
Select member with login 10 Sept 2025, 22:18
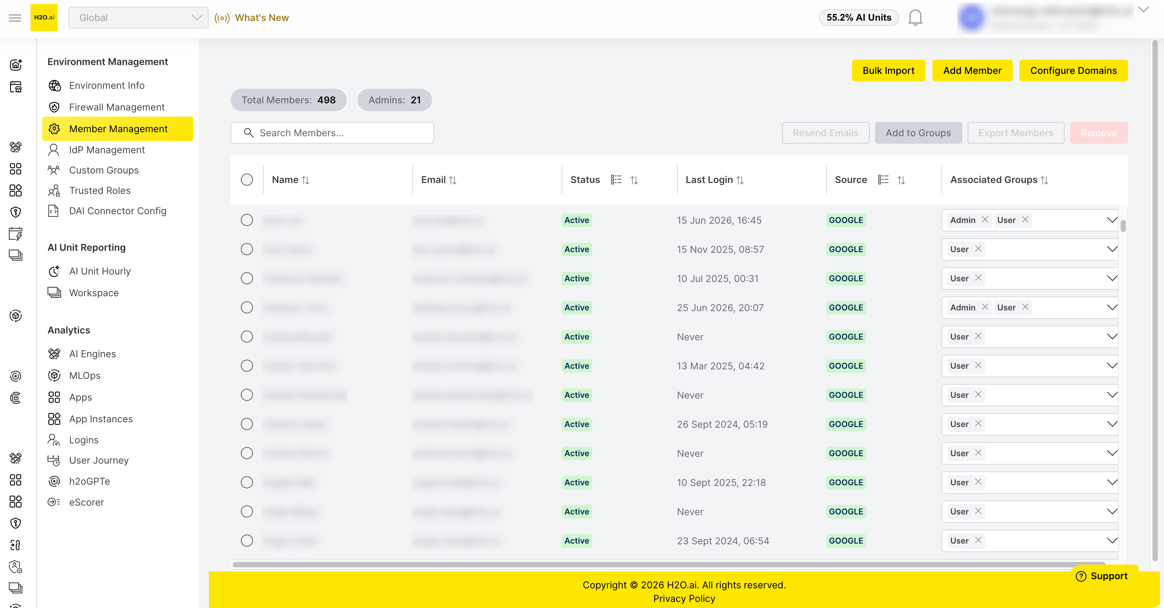click(x=247, y=482)
